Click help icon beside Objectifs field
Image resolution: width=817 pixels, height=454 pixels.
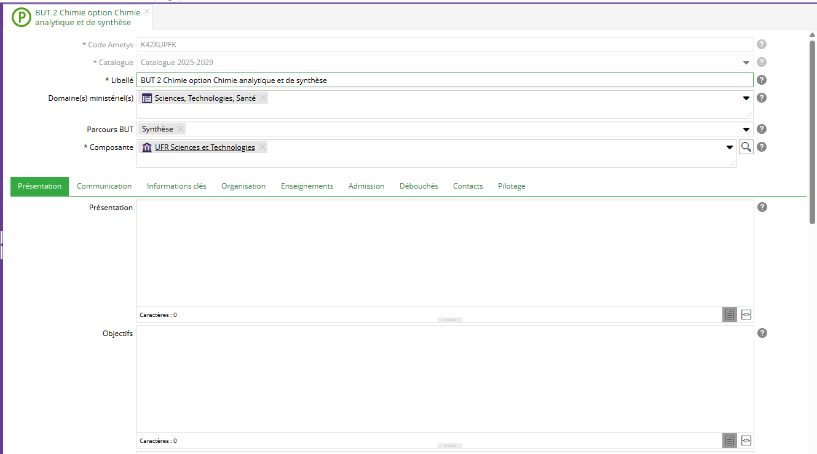[762, 333]
